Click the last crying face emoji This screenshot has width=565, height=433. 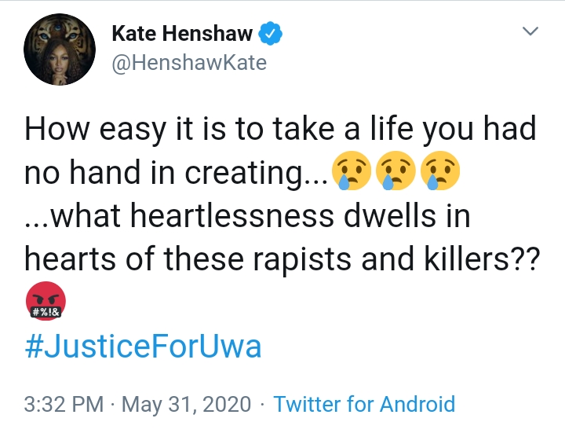click(439, 171)
